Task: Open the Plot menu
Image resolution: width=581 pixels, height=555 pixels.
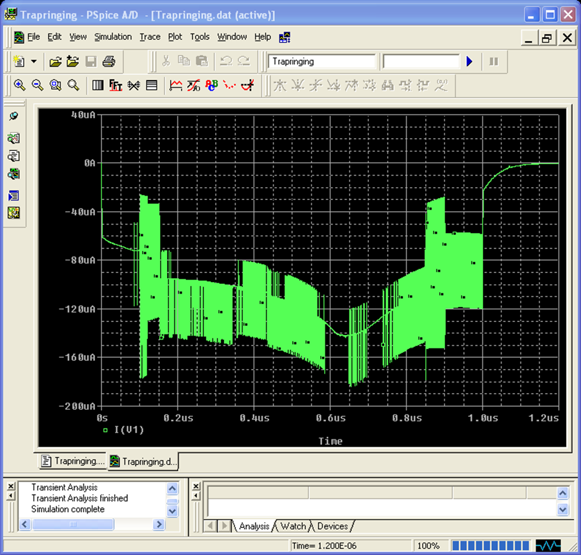Action: coord(175,37)
